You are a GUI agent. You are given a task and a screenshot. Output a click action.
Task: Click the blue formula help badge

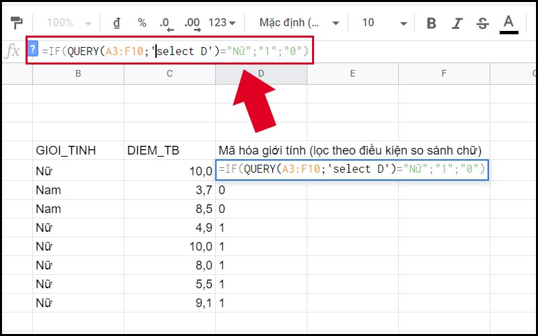[34, 49]
